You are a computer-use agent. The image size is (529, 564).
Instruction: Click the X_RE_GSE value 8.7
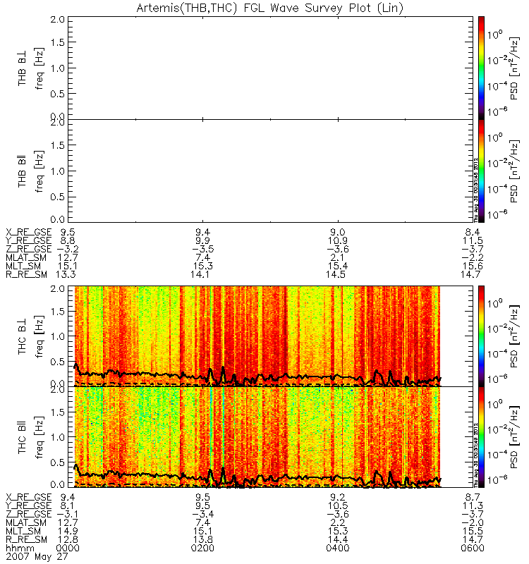click(473, 498)
